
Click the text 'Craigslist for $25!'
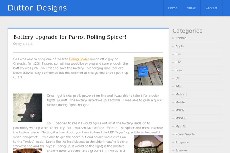point(26,63)
